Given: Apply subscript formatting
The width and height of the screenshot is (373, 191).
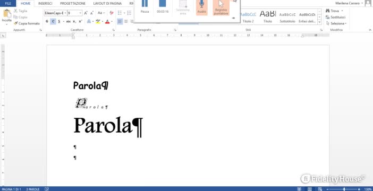Looking at the screenshot, I should (74, 21).
